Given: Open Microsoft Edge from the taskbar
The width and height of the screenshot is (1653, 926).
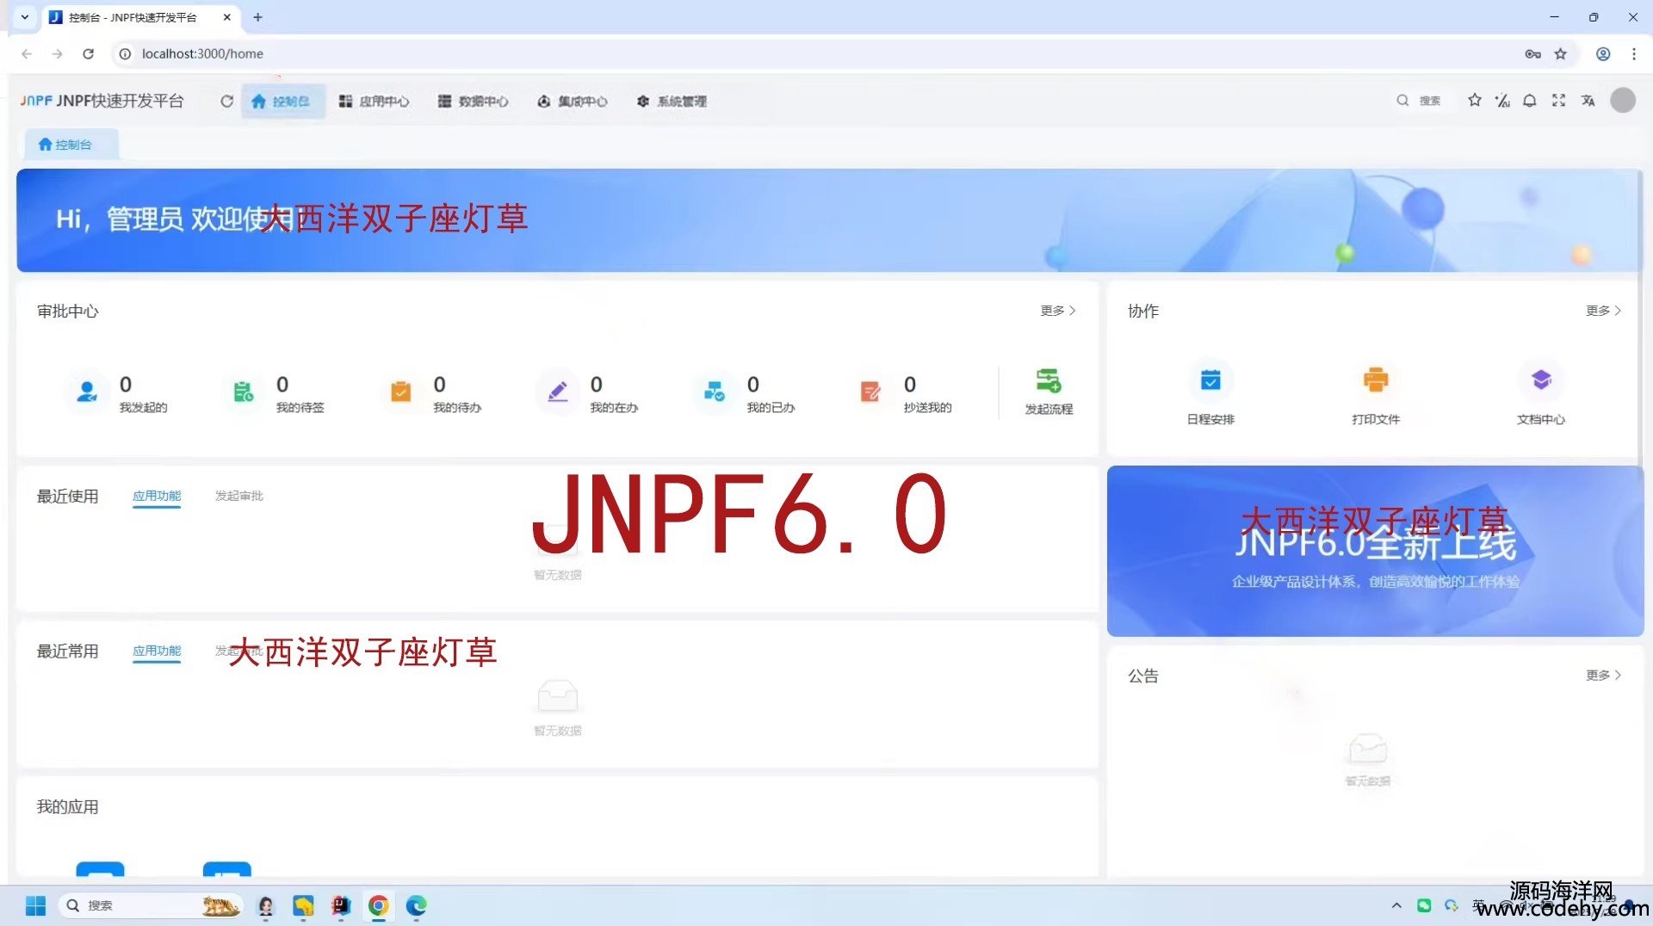Looking at the screenshot, I should 416,905.
